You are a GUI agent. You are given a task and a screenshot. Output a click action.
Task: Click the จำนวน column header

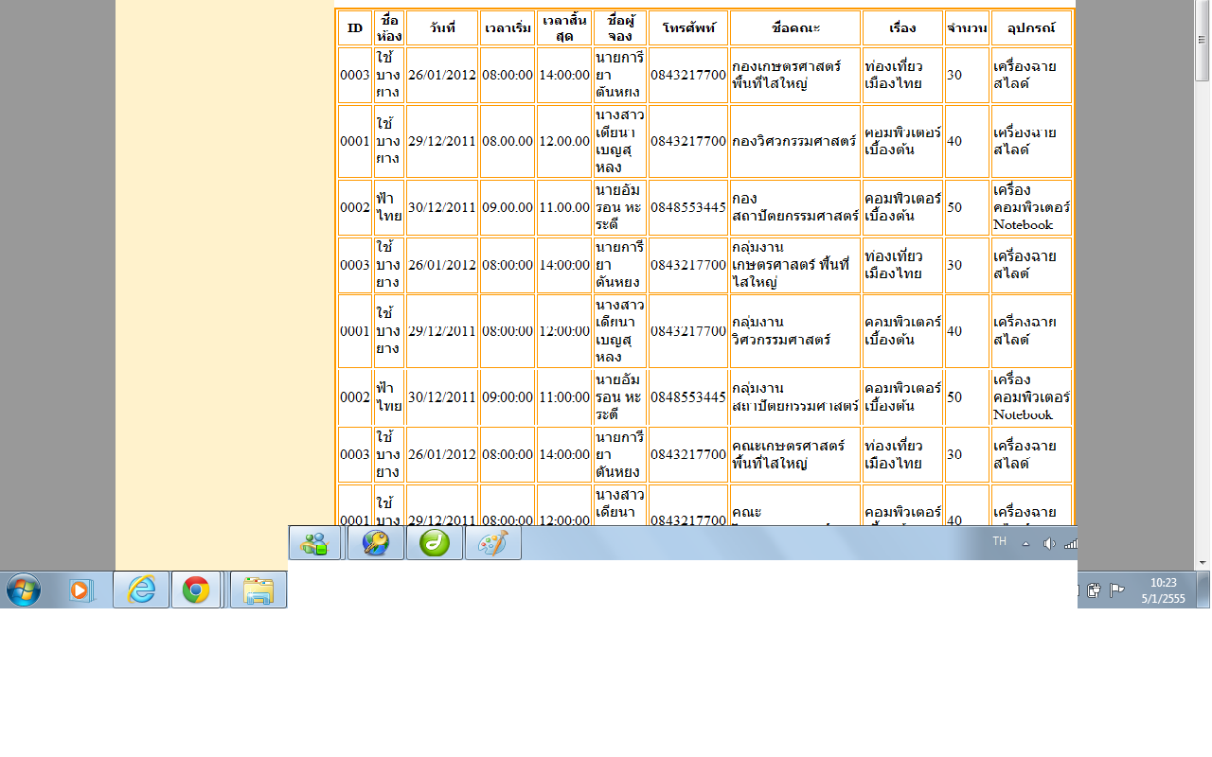point(967,28)
